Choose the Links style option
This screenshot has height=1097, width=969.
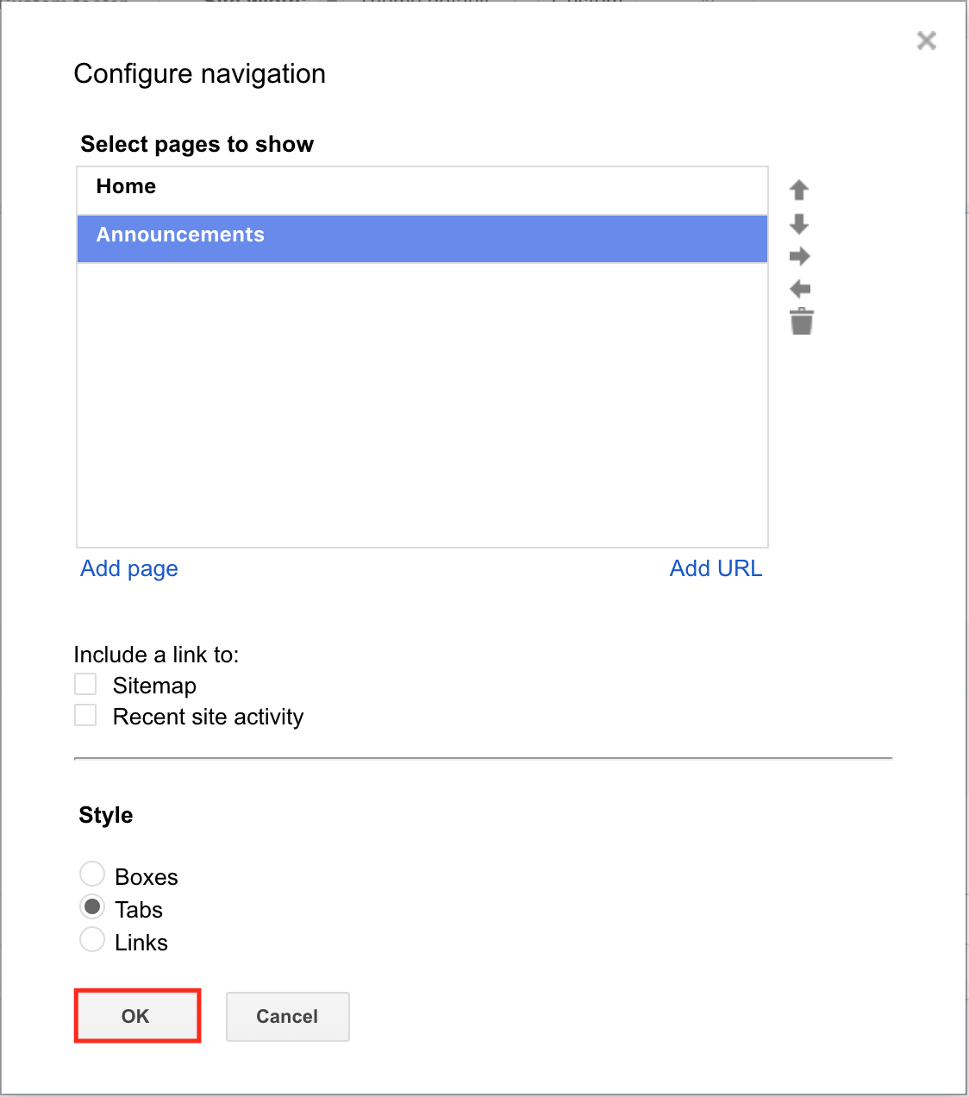(92, 939)
